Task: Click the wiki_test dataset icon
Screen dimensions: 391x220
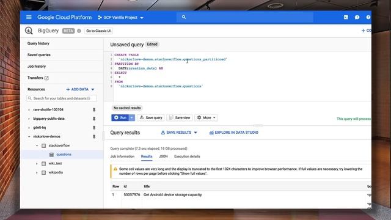Action: coord(43,164)
